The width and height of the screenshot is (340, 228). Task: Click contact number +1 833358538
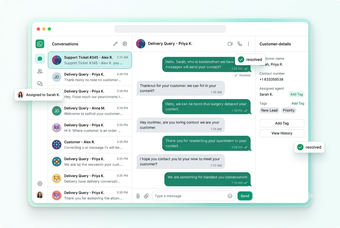pos(271,79)
